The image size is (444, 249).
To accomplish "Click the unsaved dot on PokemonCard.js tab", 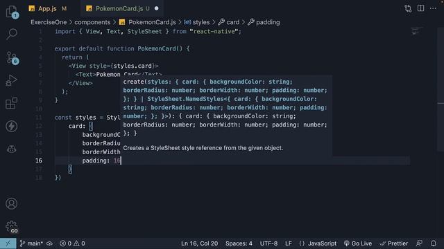I will [x=157, y=9].
